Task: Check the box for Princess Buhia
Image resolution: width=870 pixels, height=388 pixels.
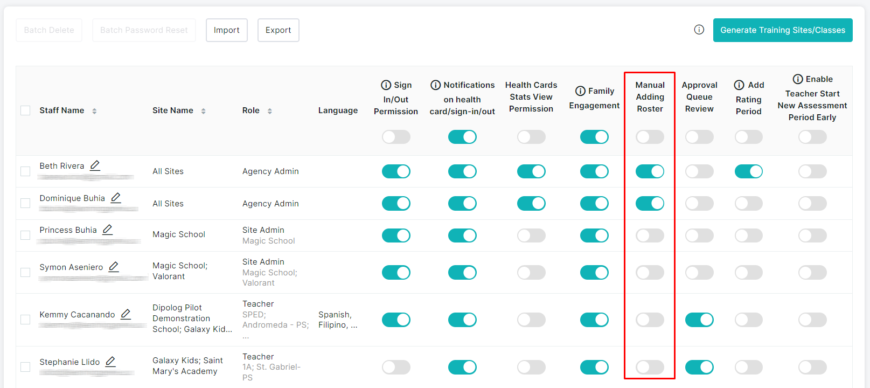Action: [x=25, y=235]
